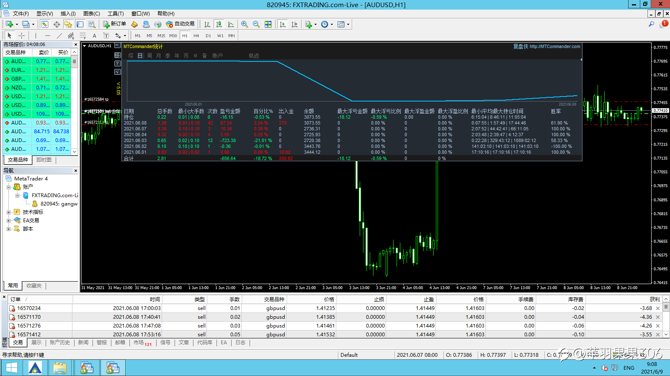This screenshot has width=670, height=376.
Task: Select the 周 period in MTCommander stats
Action: pyautogui.click(x=149, y=56)
